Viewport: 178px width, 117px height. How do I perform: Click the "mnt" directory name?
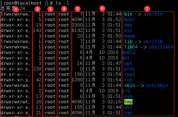pyautogui.click(x=125, y=58)
